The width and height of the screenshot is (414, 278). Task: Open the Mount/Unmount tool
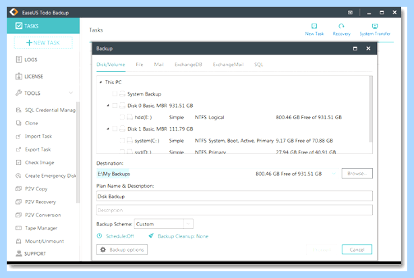click(x=40, y=241)
